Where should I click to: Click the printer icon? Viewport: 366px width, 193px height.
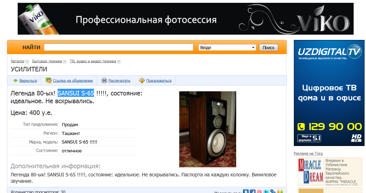click(104, 81)
